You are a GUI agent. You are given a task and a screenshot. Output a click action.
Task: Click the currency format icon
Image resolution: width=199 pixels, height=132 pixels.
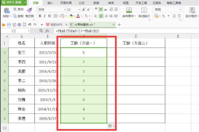[157, 16]
